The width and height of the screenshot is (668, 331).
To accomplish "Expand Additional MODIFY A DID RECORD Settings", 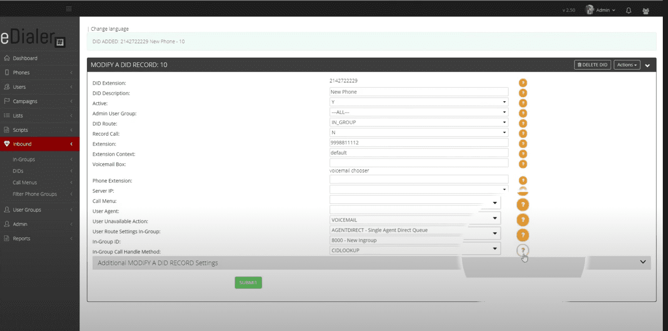I will [x=371, y=263].
